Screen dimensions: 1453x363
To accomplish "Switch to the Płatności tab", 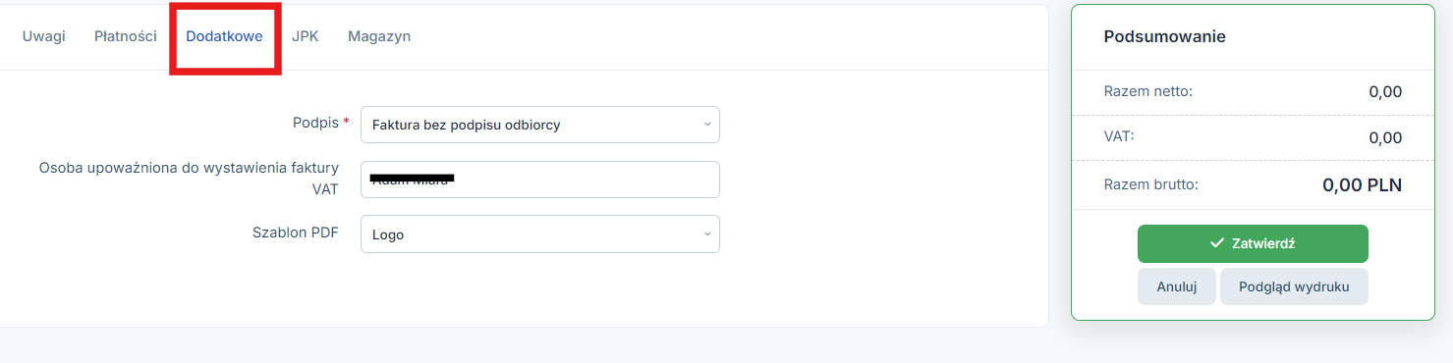I will [x=126, y=36].
